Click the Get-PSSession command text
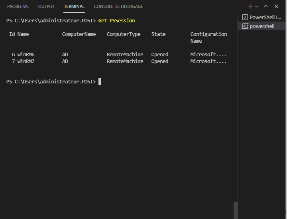This screenshot has width=287, height=219. [116, 20]
